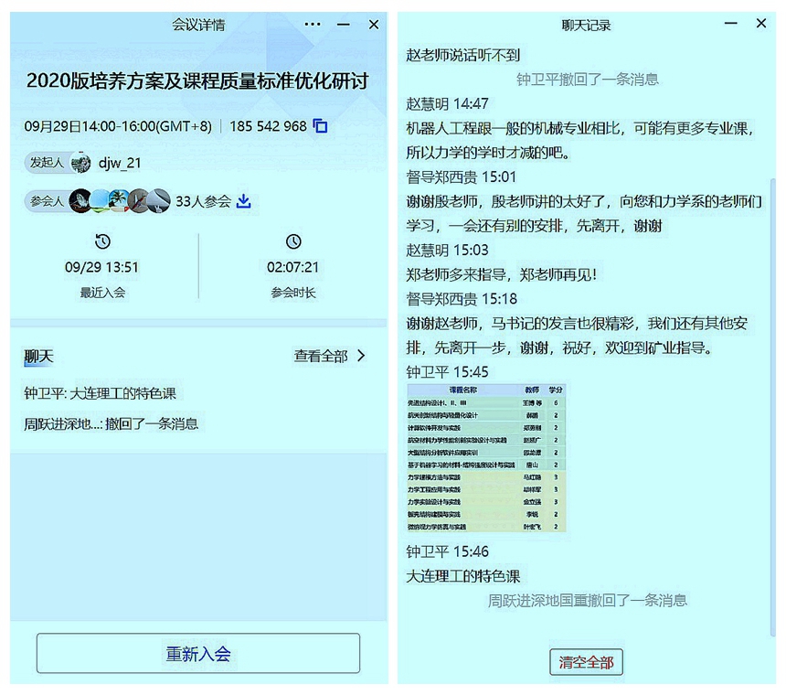The height and width of the screenshot is (695, 786).
Task: Click the 参会人 attendees label
Action: 46,201
